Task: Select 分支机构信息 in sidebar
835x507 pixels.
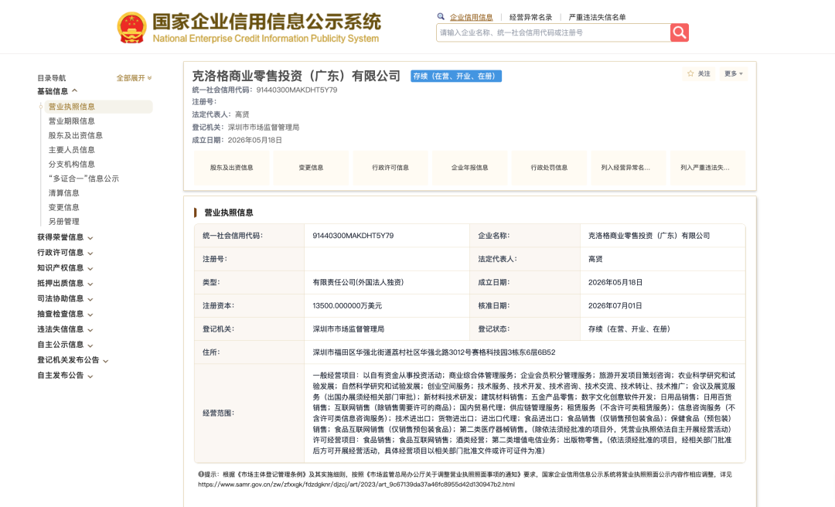Action: pyautogui.click(x=71, y=164)
